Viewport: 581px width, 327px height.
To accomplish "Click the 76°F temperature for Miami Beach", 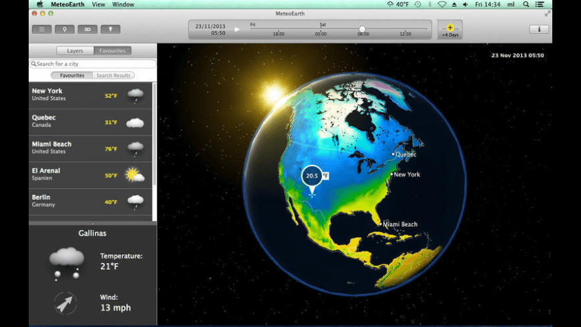I will (x=111, y=149).
